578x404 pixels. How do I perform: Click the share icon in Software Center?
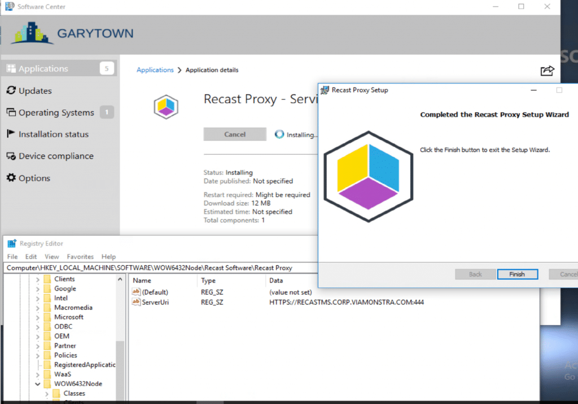click(547, 71)
